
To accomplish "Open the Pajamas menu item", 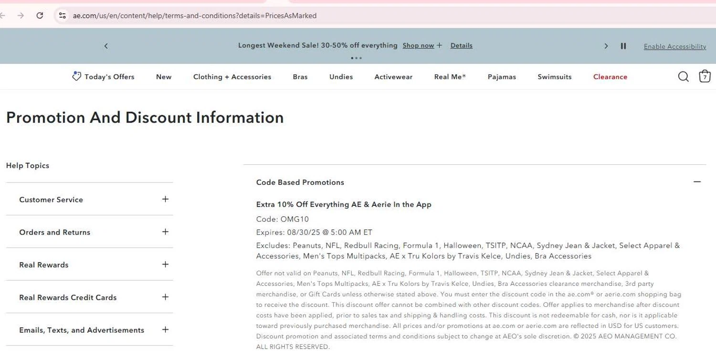I will pyautogui.click(x=502, y=77).
